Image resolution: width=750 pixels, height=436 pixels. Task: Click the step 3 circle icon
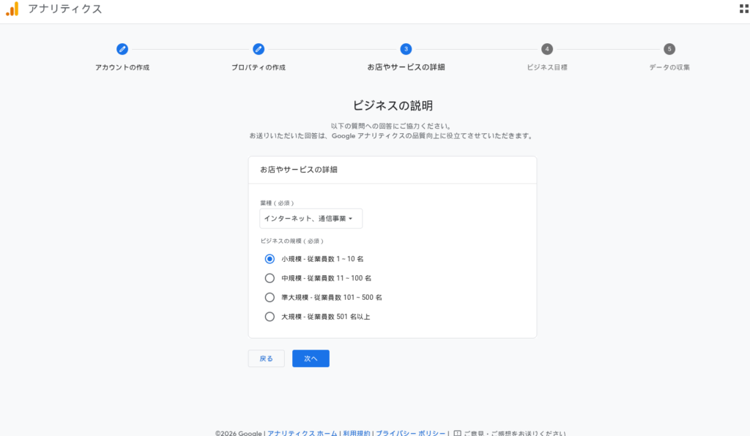tap(406, 49)
